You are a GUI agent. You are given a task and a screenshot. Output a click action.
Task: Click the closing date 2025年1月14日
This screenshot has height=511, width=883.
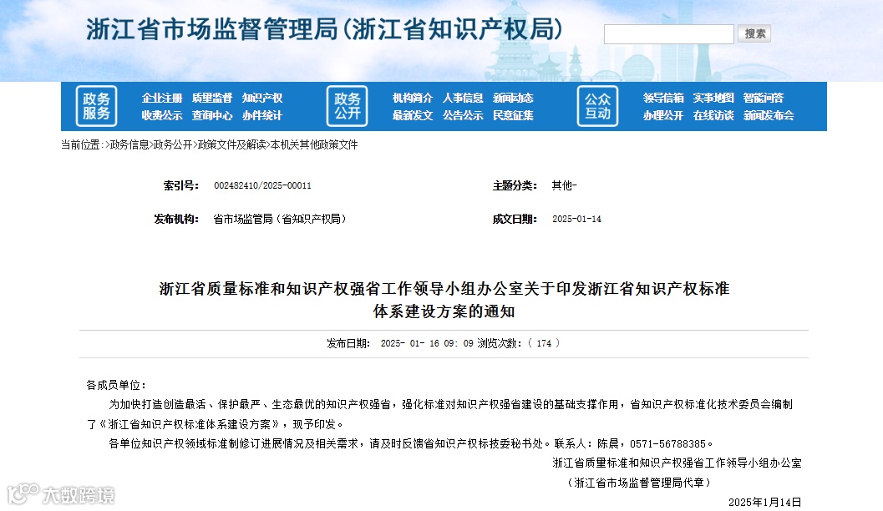click(x=764, y=502)
